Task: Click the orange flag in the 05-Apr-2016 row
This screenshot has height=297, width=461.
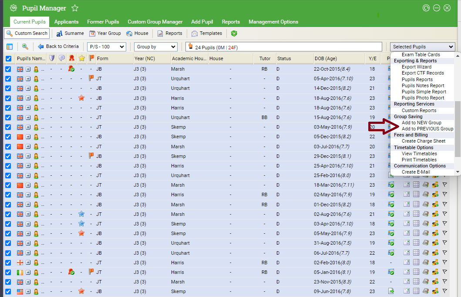Action: pyautogui.click(x=91, y=79)
